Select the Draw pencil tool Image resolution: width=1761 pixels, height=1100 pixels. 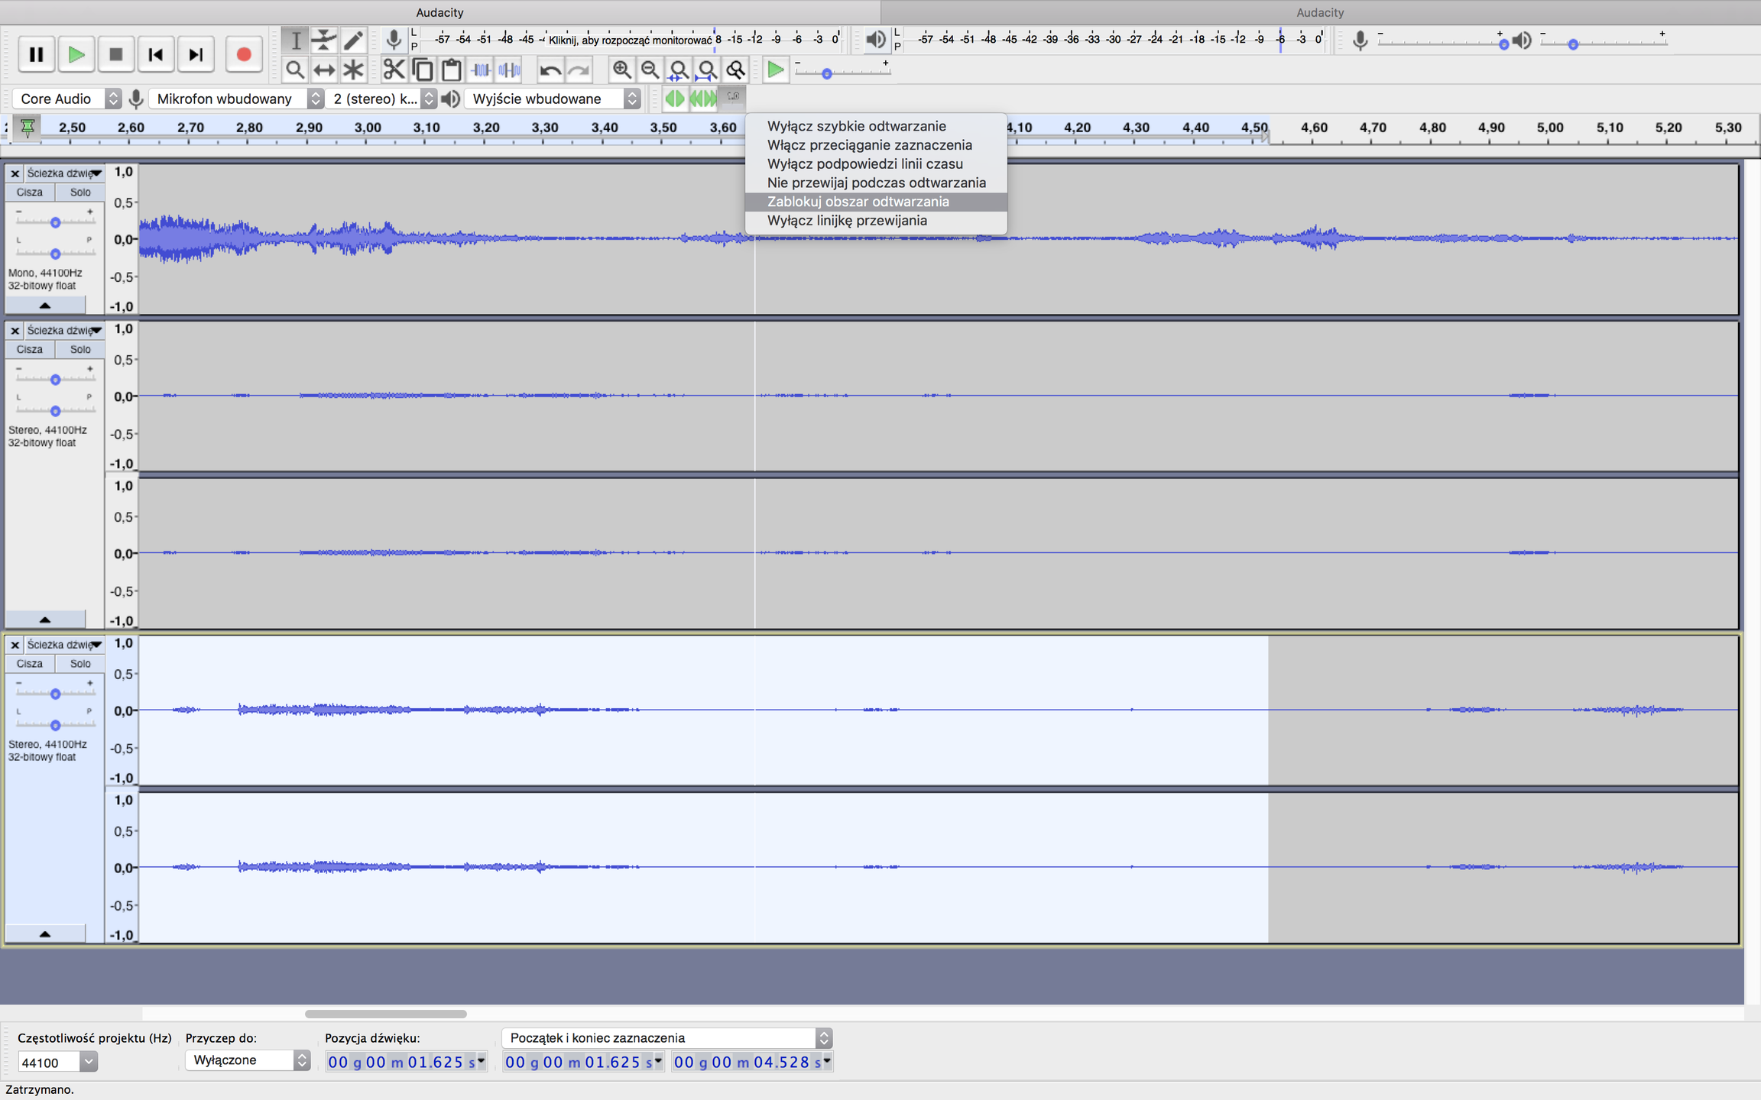(x=352, y=40)
